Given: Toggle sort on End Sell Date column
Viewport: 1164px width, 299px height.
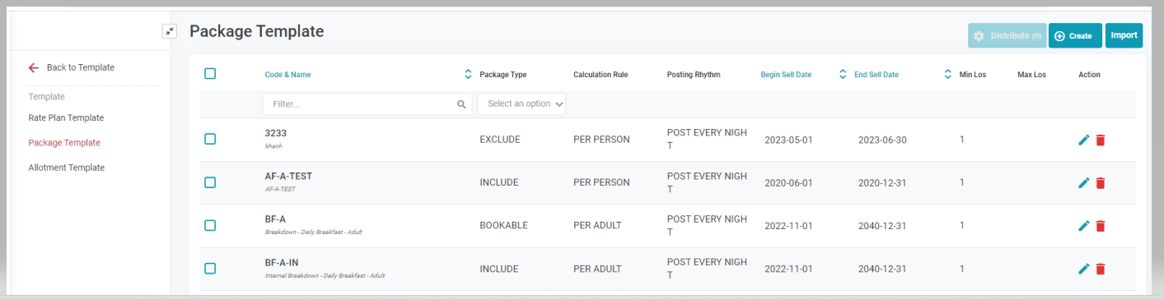Looking at the screenshot, I should coord(947,74).
